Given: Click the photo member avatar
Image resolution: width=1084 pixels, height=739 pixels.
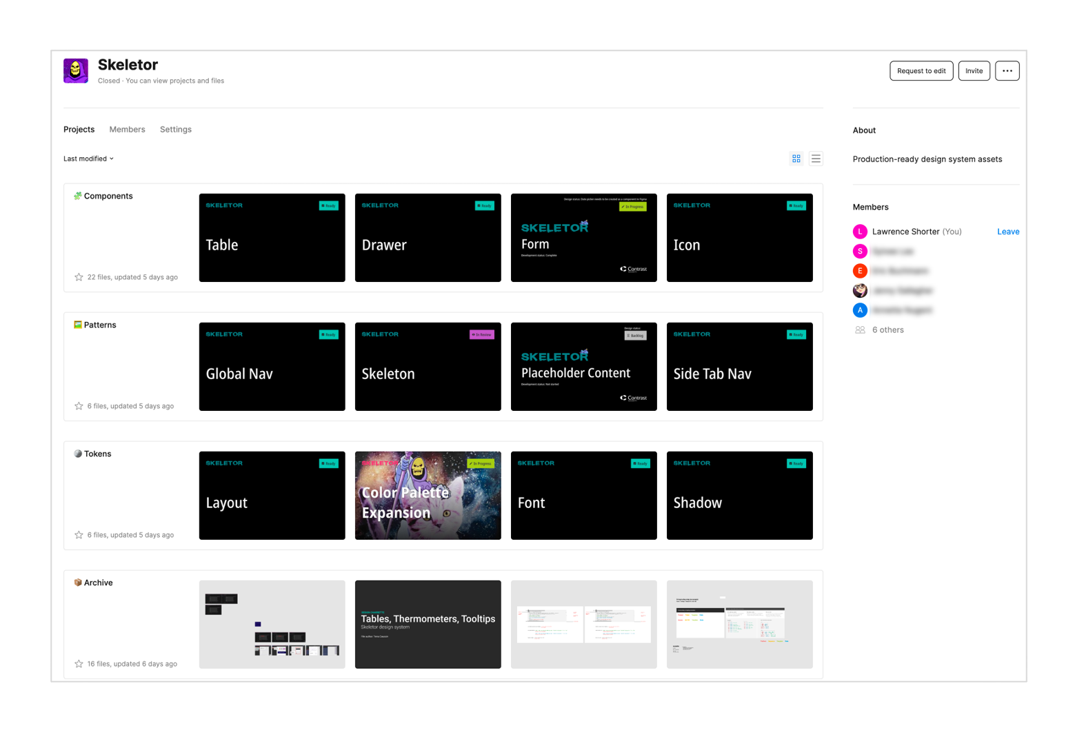Looking at the screenshot, I should coord(860,290).
